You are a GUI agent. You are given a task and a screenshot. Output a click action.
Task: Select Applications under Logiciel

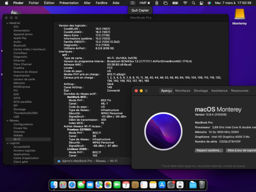22,154
